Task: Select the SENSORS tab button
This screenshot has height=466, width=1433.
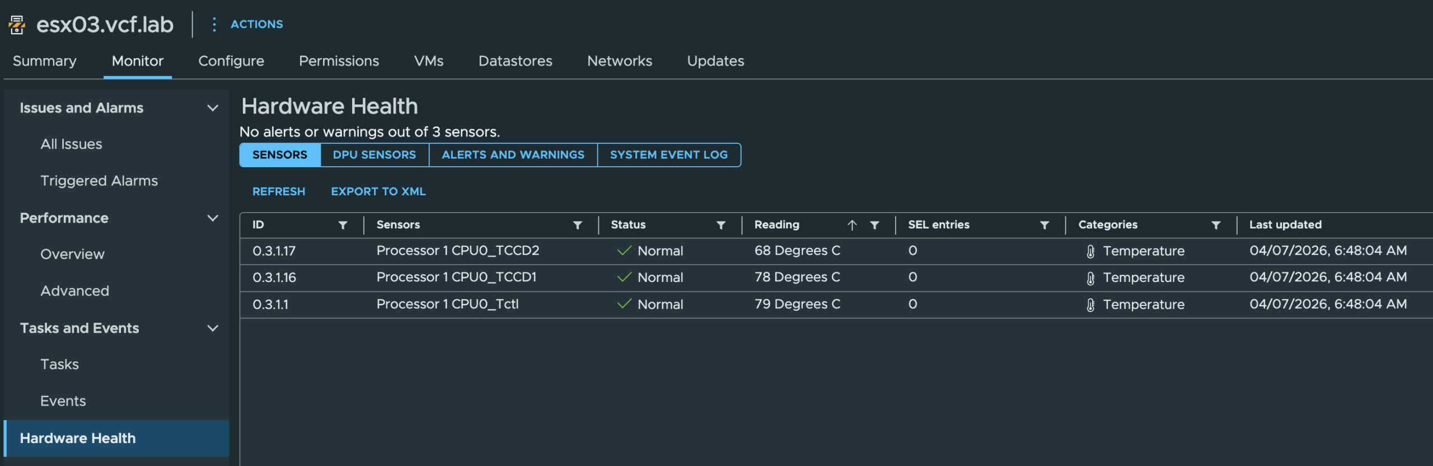Action: [x=280, y=155]
